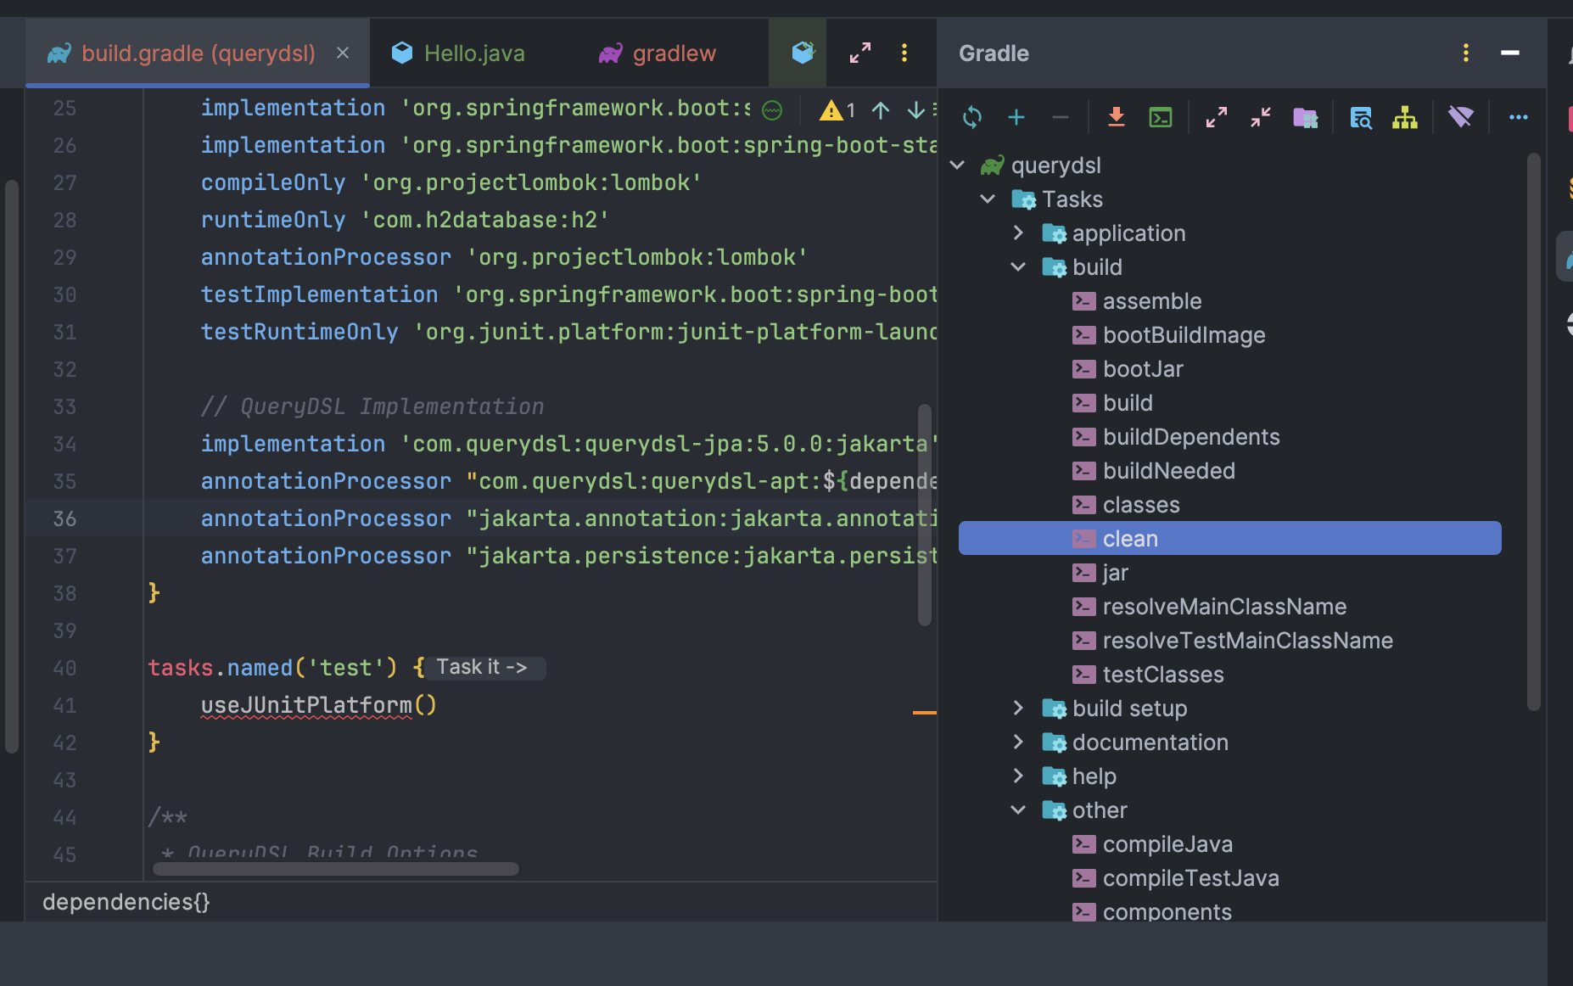Link a new Gradle project with plus icon
This screenshot has height=986, width=1573.
(1016, 117)
